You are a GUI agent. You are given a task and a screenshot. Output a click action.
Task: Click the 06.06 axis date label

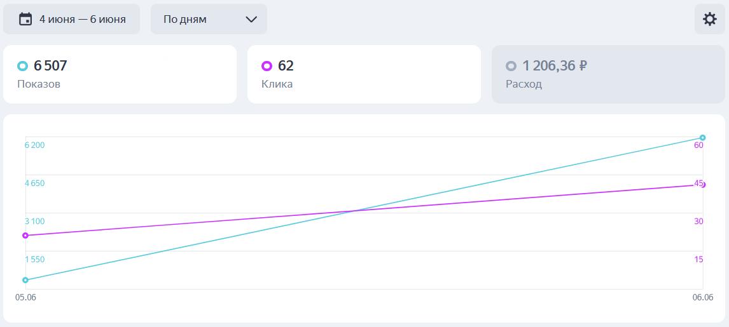[x=703, y=297]
